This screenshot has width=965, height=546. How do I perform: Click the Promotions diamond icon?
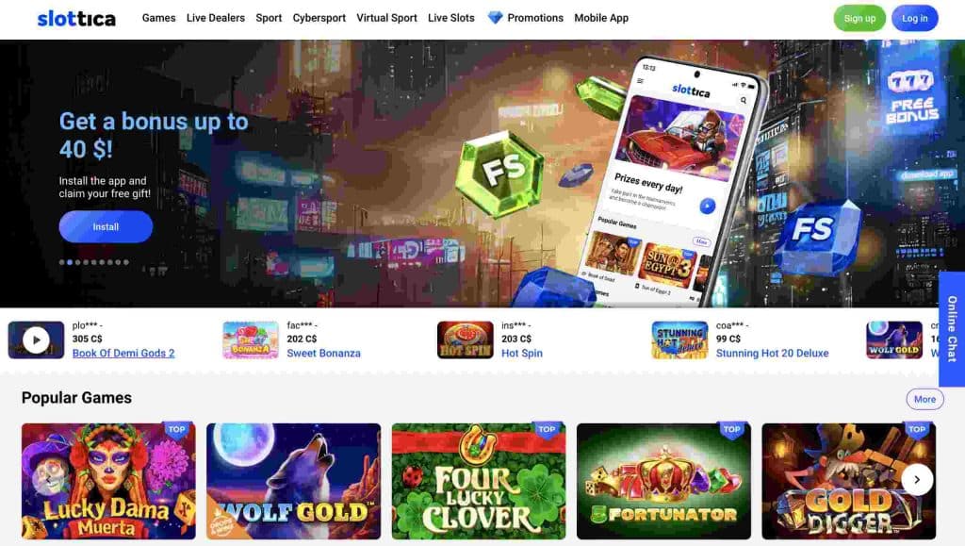(x=495, y=18)
